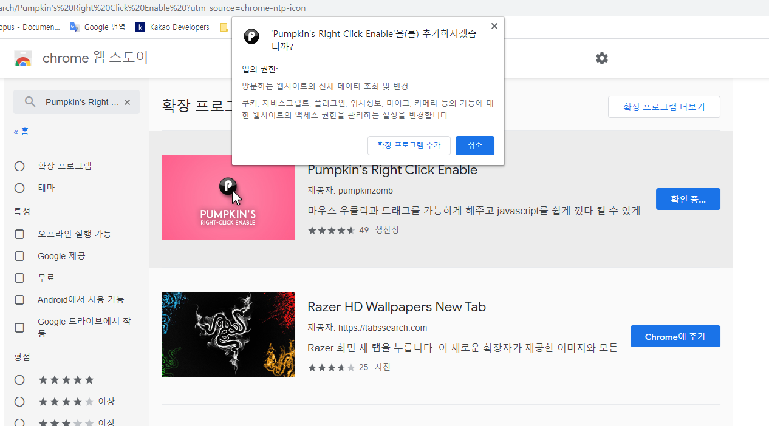Click the Razer HD Wallpapers thumbnail
The width and height of the screenshot is (769, 426).
(x=228, y=335)
